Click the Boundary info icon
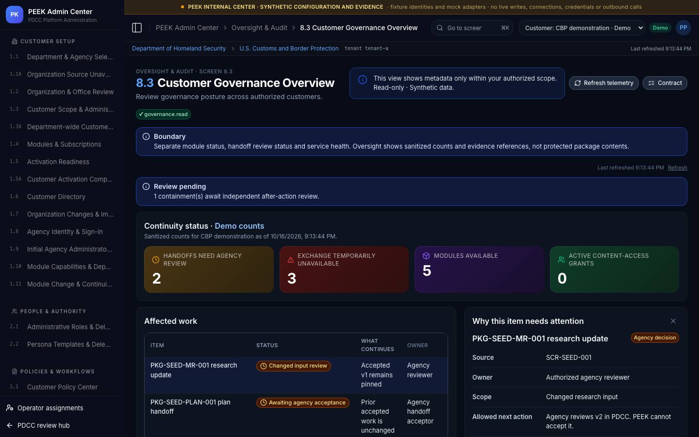Viewport: 699px width, 437px height. (x=146, y=136)
